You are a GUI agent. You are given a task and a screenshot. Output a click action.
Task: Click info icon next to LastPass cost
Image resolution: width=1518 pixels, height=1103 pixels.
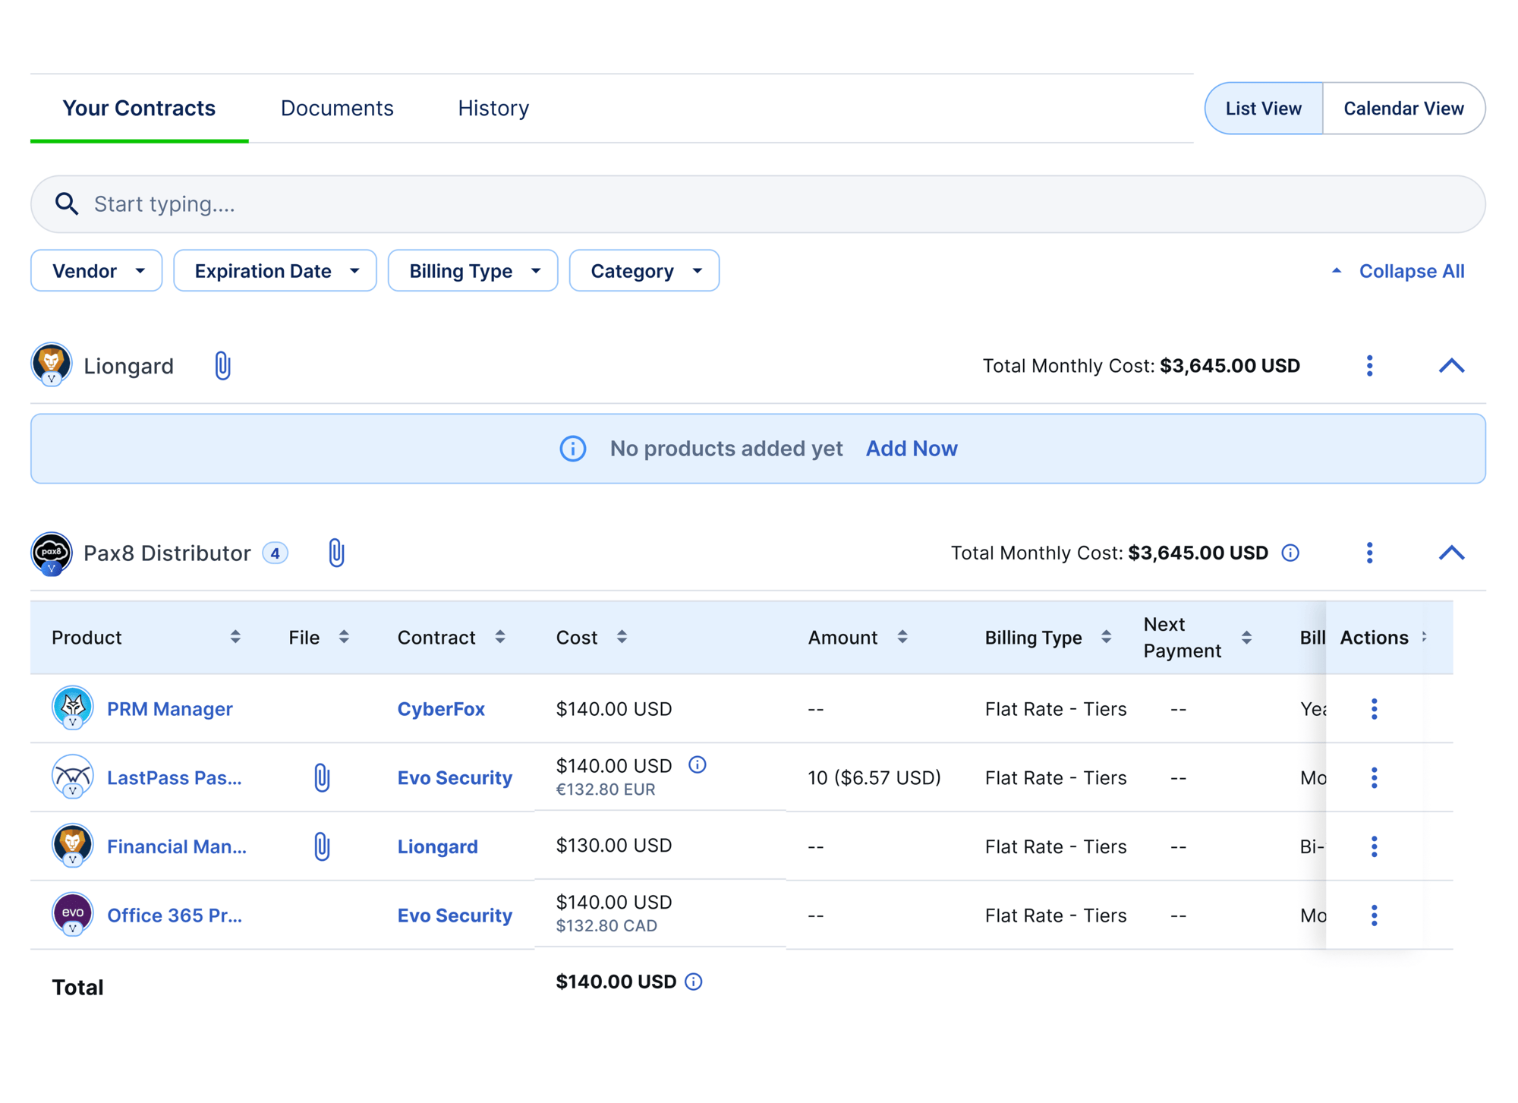click(x=698, y=764)
